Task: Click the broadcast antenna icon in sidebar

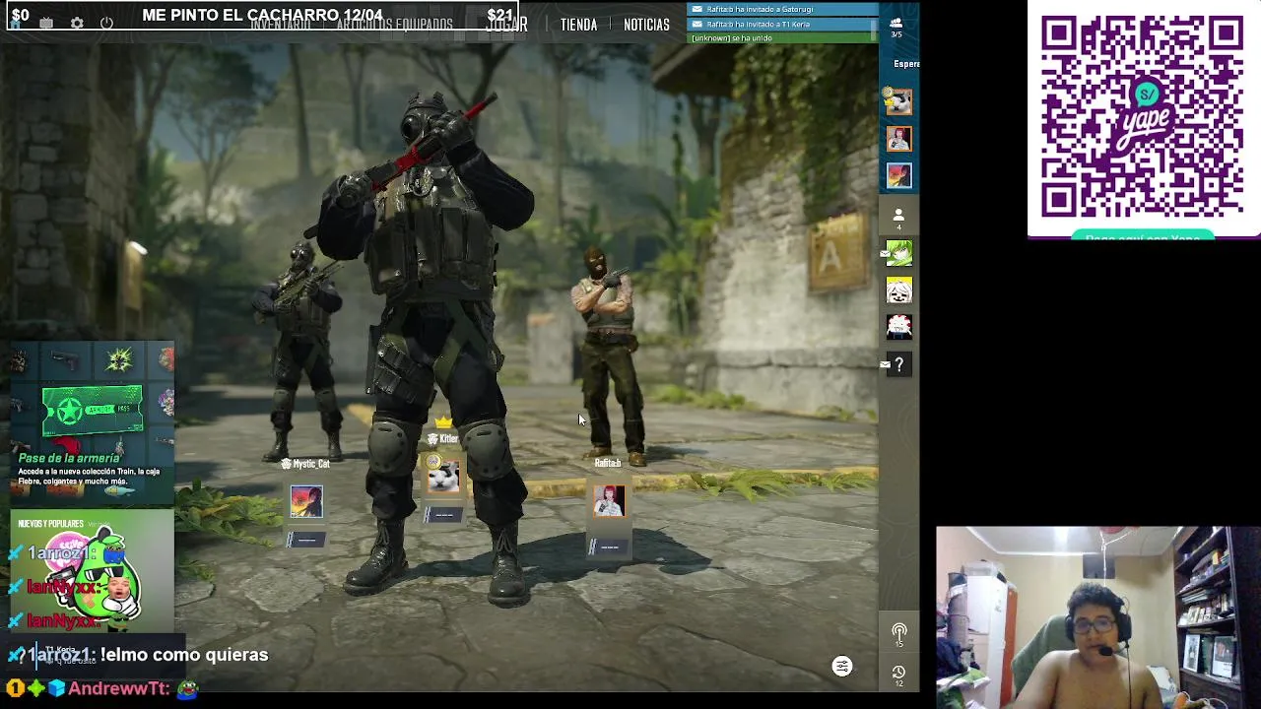Action: point(898,635)
